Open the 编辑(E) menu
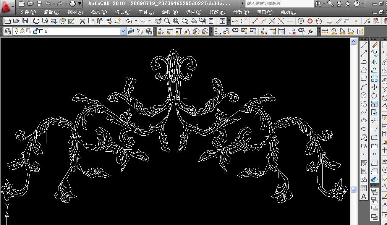Screen dimensions: 387x225 coord(52,12)
